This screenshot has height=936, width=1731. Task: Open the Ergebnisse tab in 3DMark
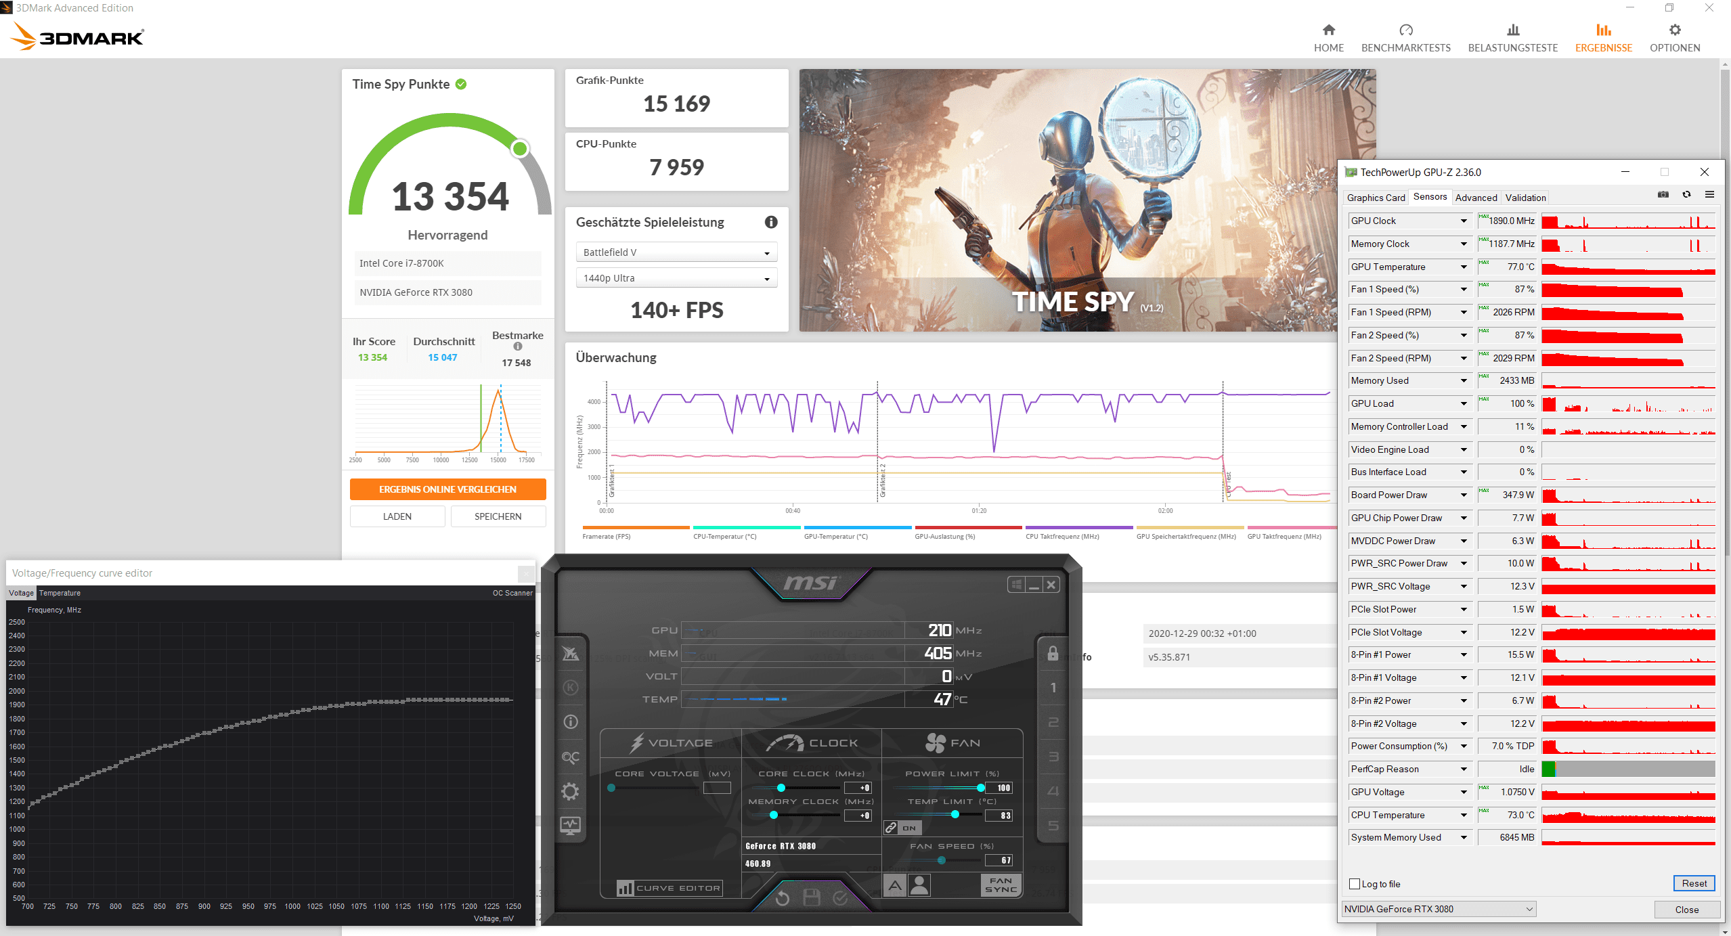[1603, 38]
